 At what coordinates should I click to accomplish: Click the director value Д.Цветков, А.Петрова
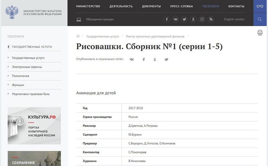(143, 126)
